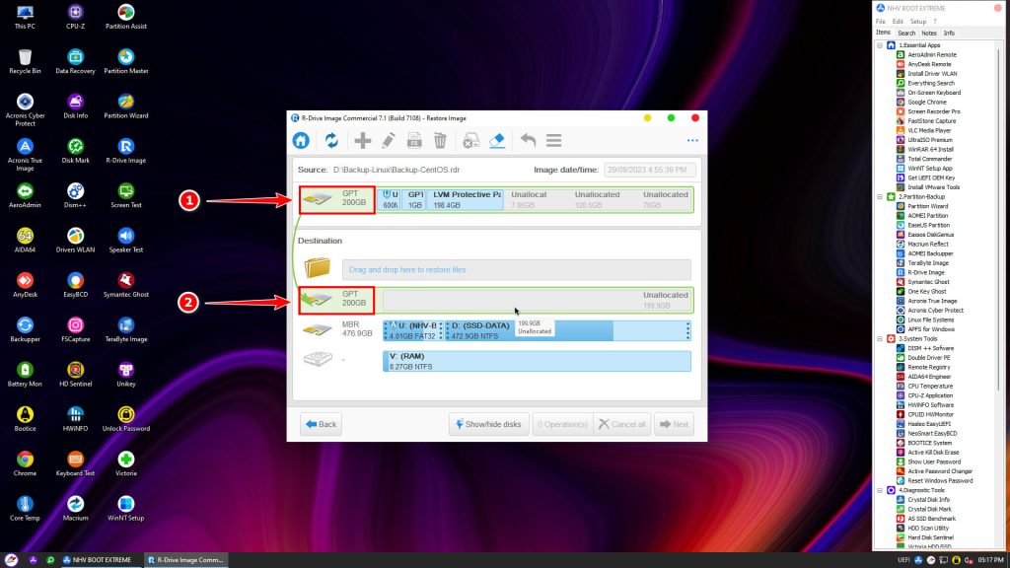Click the restore files drop area
This screenshot has height=568, width=1010.
pos(516,270)
